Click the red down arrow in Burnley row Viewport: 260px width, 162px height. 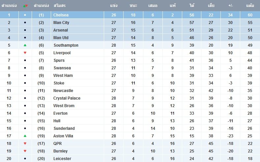pos(25,151)
